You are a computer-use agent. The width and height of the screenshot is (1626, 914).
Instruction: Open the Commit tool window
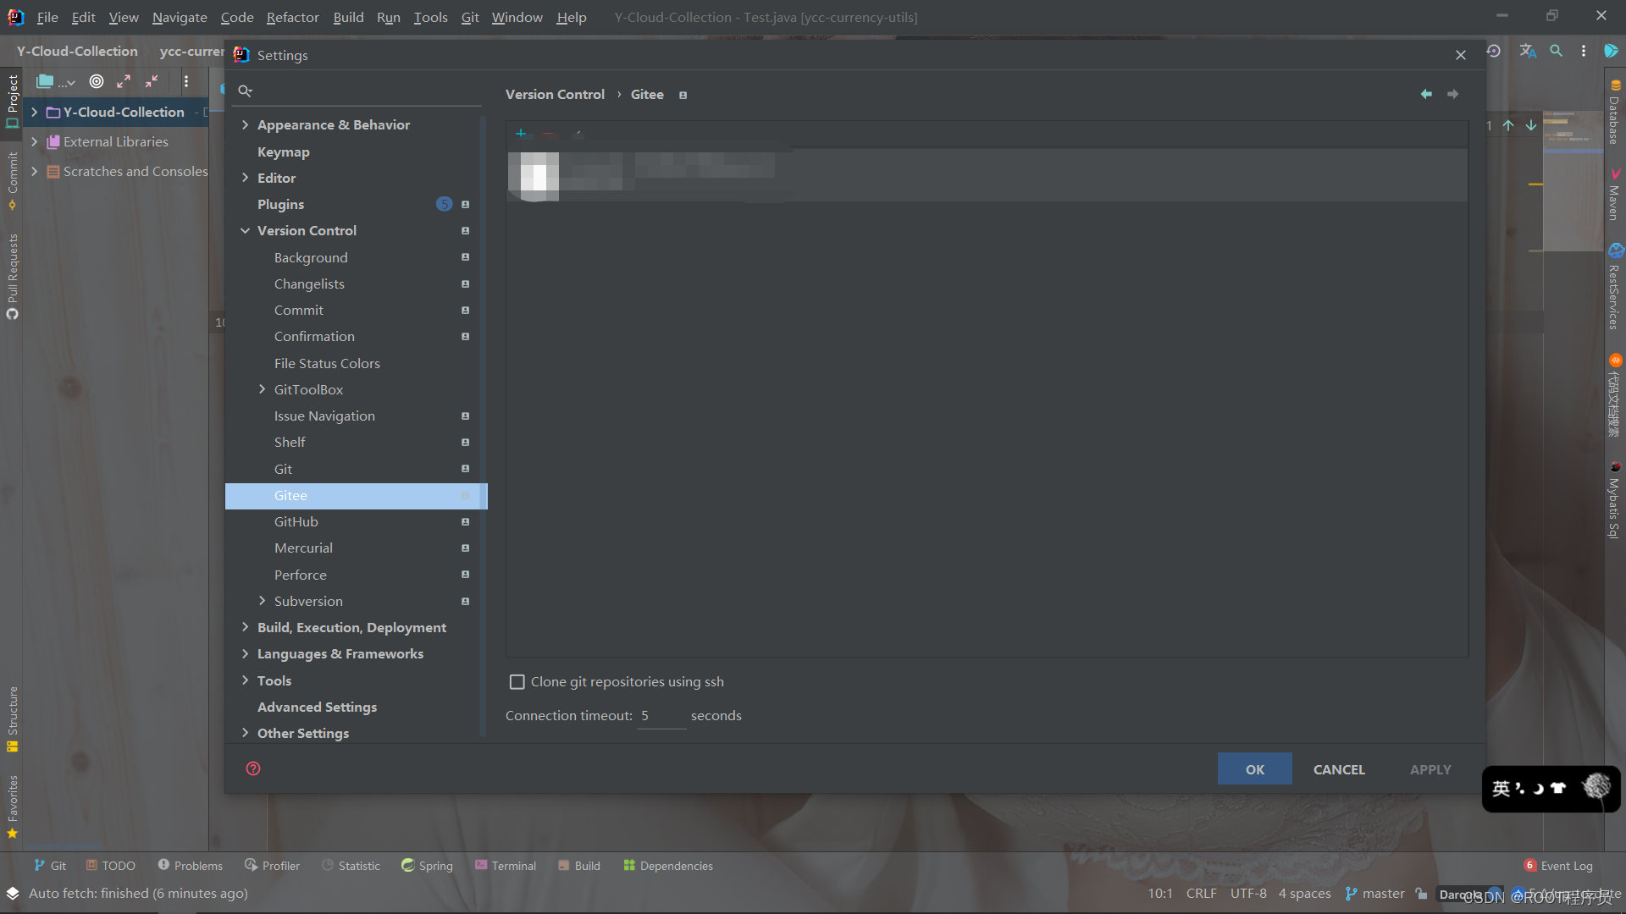click(x=13, y=180)
